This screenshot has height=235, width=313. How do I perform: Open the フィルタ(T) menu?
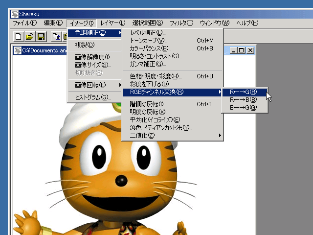tap(181, 23)
